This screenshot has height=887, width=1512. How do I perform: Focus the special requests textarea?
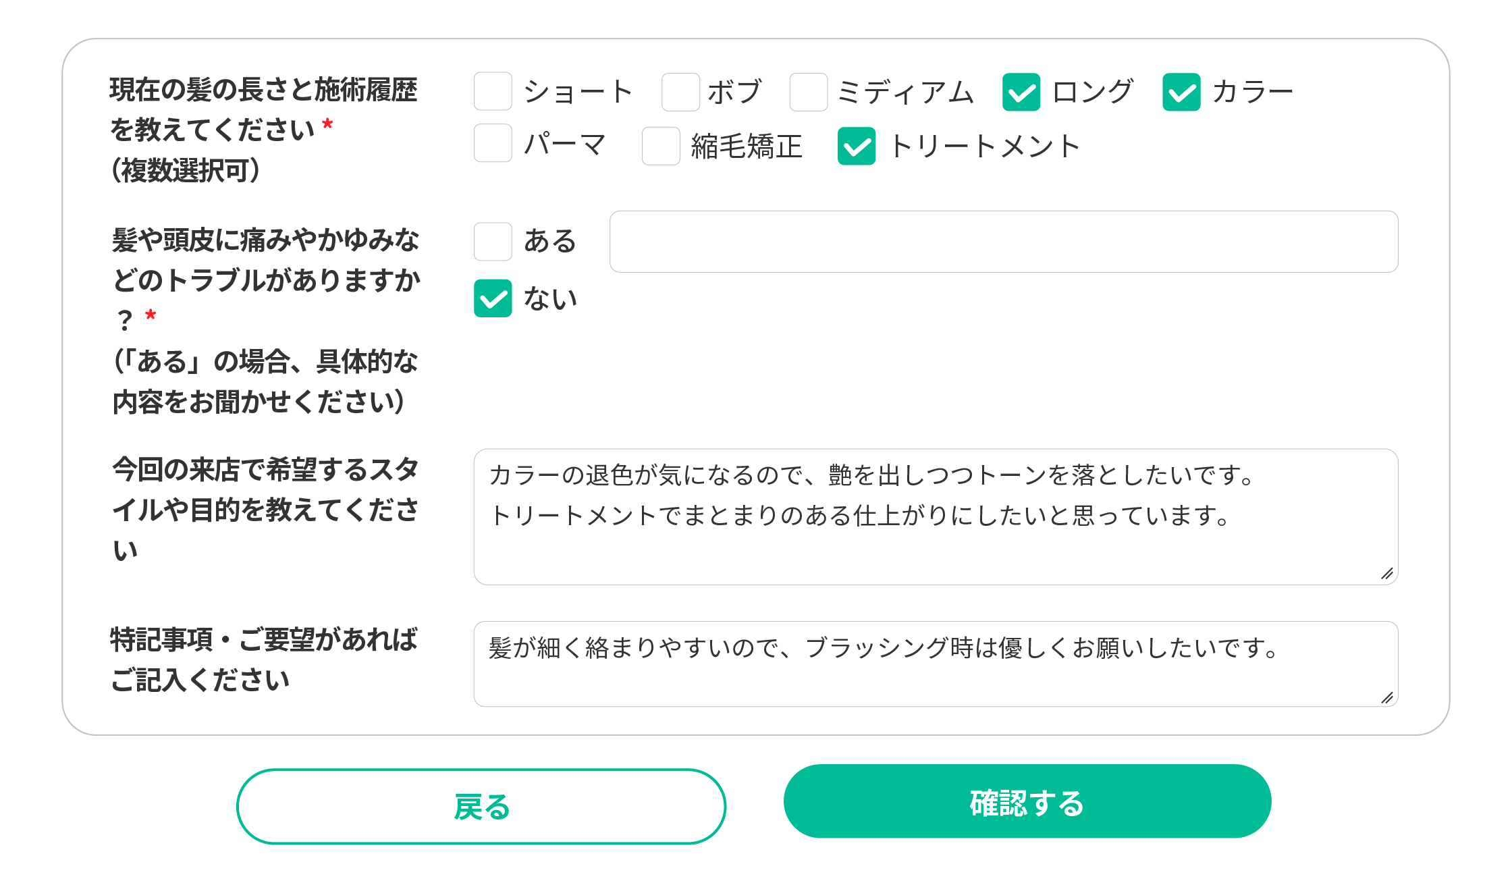click(x=936, y=664)
